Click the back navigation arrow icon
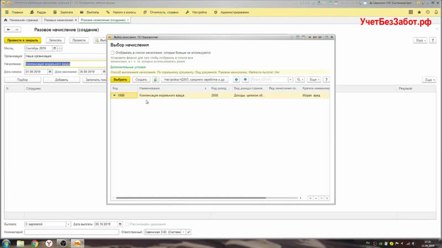This screenshot has height=248, width=442. [x=9, y=29]
